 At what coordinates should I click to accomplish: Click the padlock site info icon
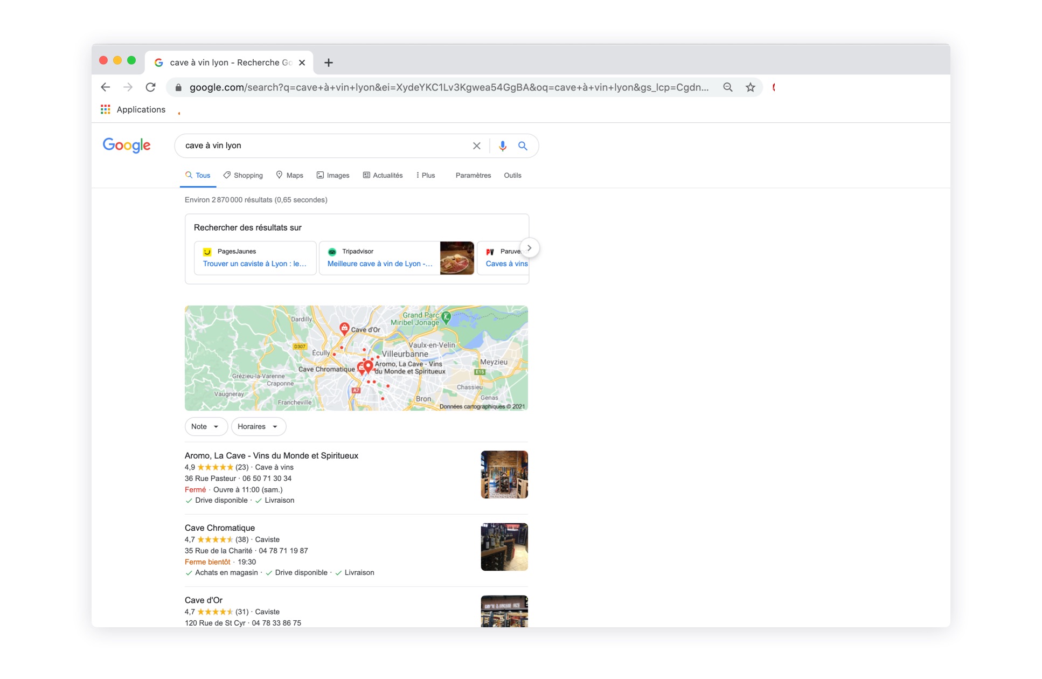tap(178, 87)
